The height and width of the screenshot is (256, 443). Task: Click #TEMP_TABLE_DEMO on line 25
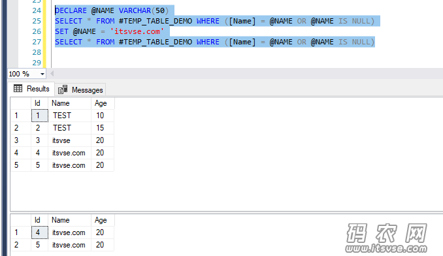click(155, 21)
